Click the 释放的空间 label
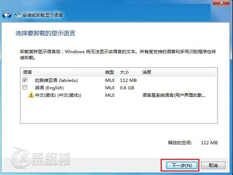 180,143
